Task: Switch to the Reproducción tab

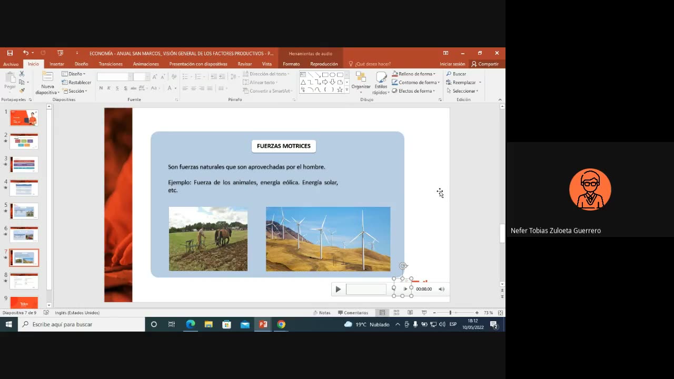Action: (324, 64)
